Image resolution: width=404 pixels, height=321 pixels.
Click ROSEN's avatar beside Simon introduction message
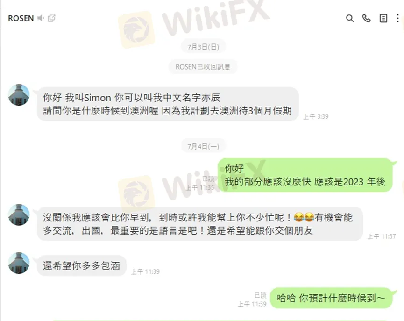19,95
